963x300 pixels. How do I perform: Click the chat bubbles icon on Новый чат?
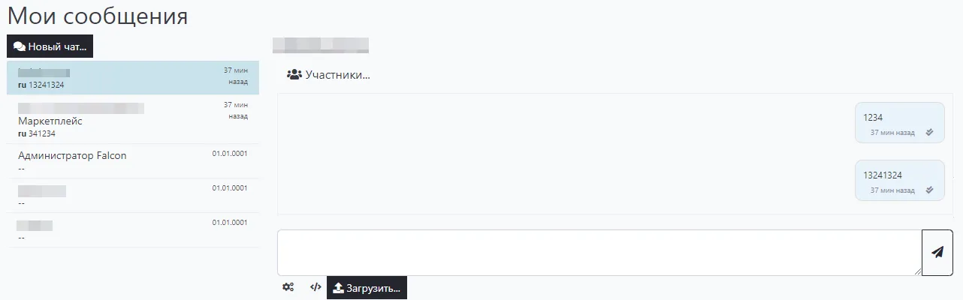point(20,46)
